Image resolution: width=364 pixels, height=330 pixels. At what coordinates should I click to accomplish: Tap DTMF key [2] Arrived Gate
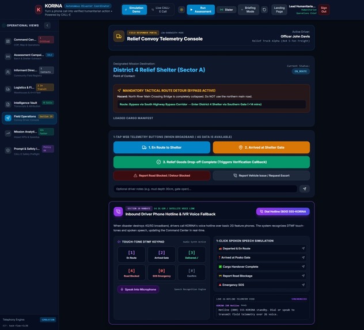[x=162, y=255]
